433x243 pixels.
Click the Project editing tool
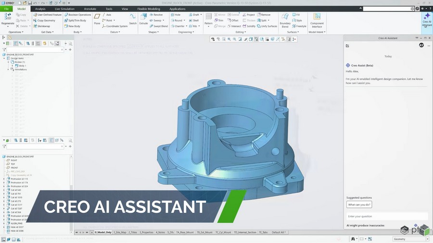(x=249, y=15)
